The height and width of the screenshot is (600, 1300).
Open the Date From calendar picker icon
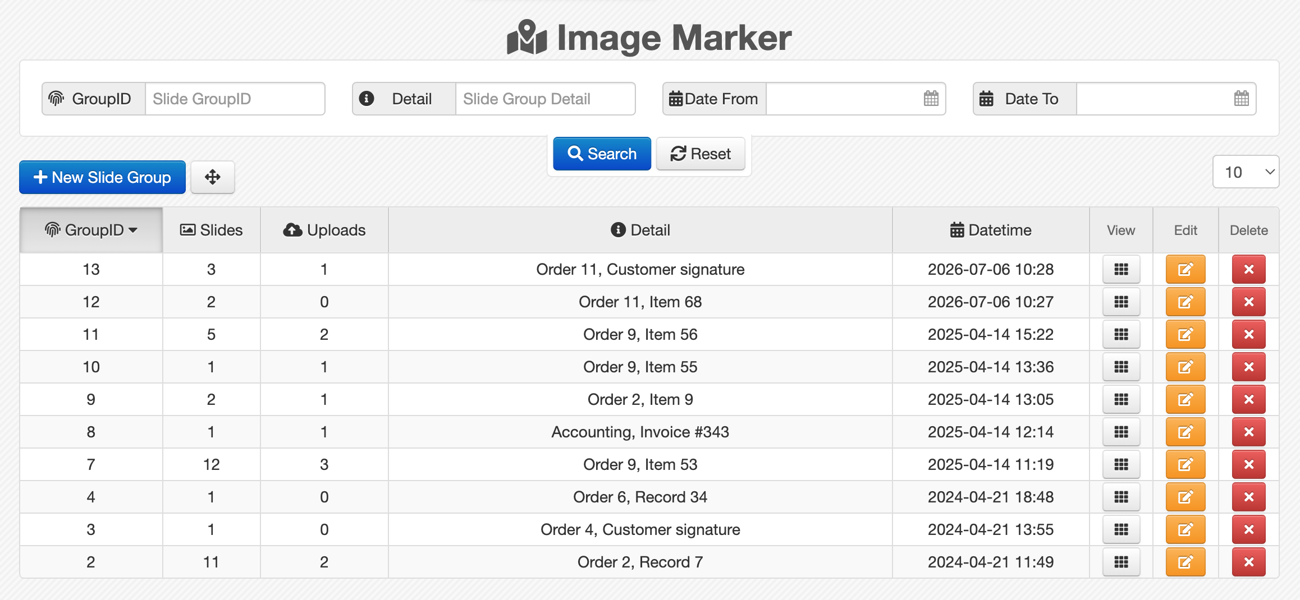coord(931,99)
